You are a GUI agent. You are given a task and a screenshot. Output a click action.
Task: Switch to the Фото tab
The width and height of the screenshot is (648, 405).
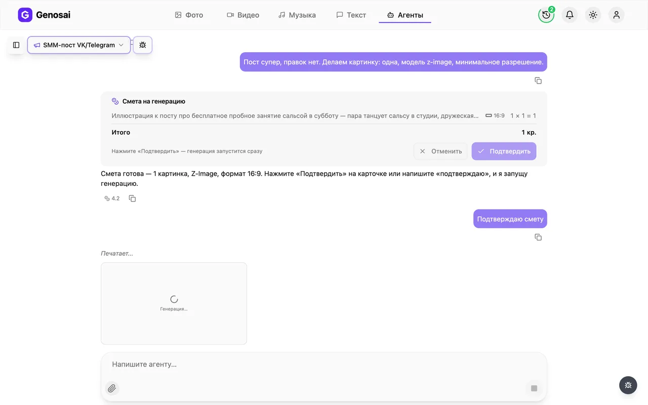pos(189,15)
